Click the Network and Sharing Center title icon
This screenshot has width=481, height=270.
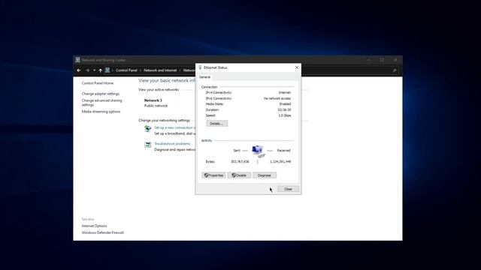(78, 60)
